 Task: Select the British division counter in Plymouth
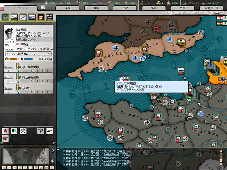point(99,53)
